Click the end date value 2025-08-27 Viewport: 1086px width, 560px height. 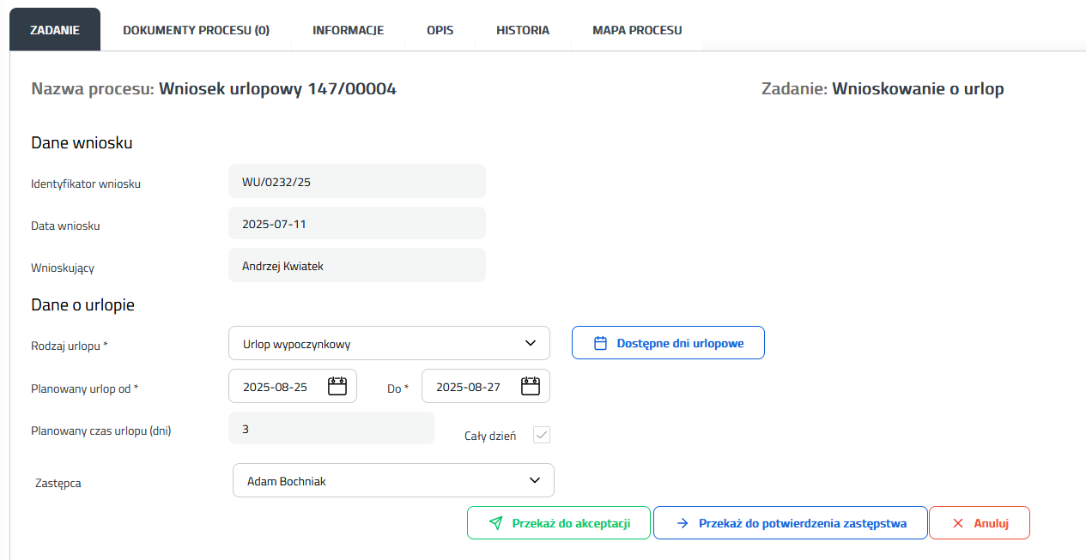coord(468,387)
